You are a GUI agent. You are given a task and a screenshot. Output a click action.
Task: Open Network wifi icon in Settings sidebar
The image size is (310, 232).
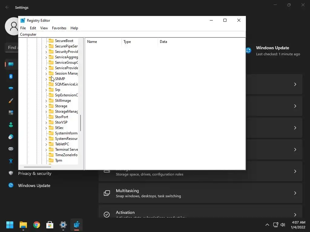point(11,89)
